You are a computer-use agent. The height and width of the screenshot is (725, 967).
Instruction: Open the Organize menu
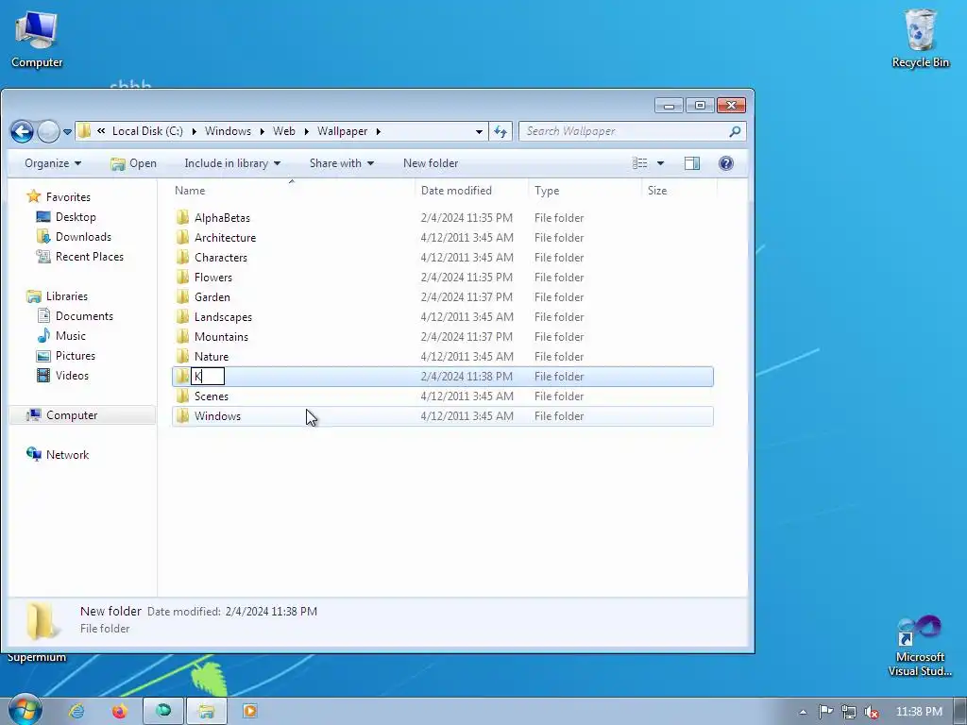(53, 163)
